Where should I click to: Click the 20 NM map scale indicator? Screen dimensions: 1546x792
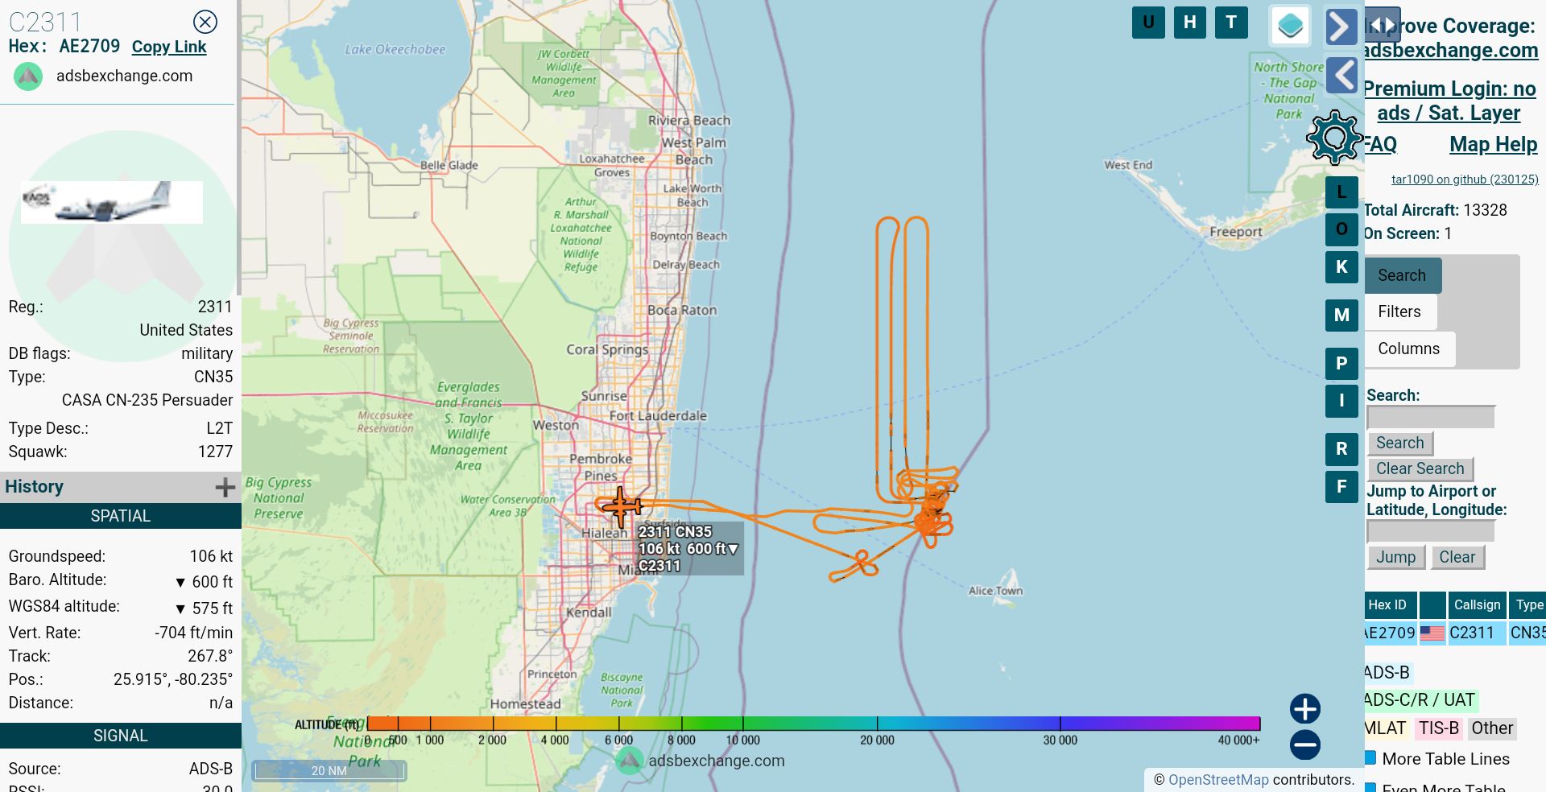coord(329,770)
